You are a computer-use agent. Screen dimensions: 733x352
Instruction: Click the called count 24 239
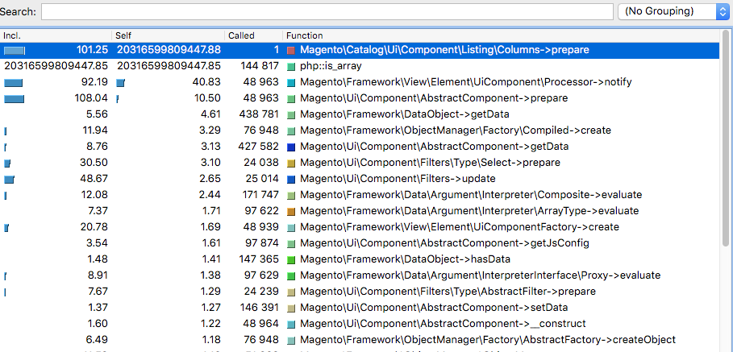tap(261, 292)
